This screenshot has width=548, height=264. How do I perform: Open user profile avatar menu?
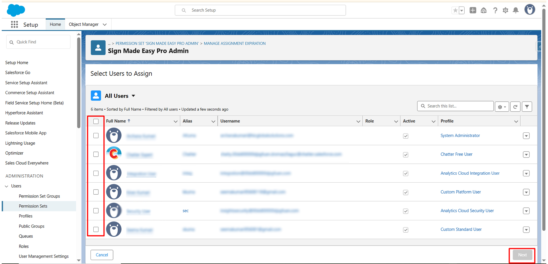click(530, 10)
